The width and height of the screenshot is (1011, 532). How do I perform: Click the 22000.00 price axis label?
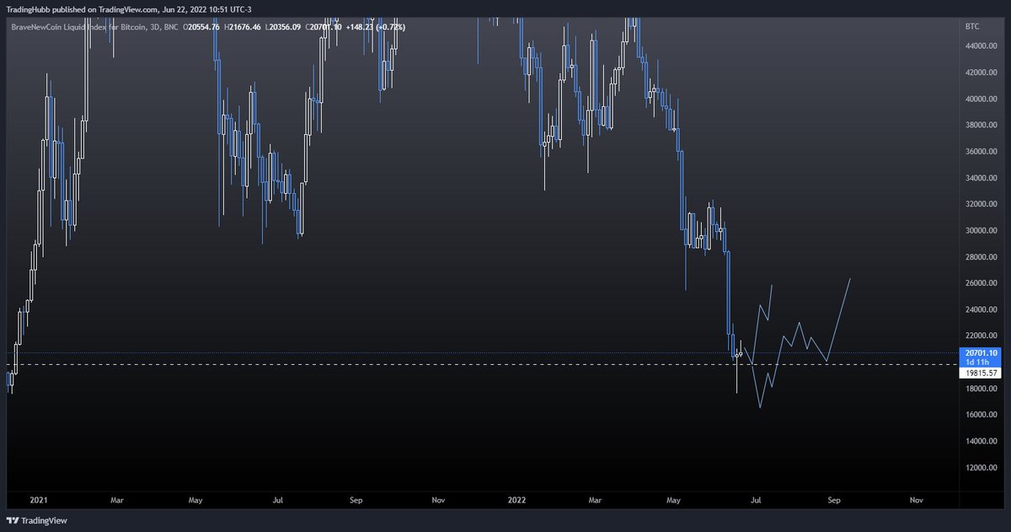982,336
